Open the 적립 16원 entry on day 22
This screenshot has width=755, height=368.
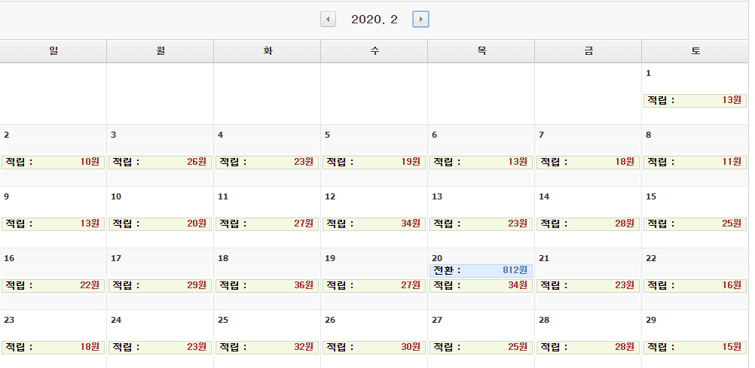point(695,285)
